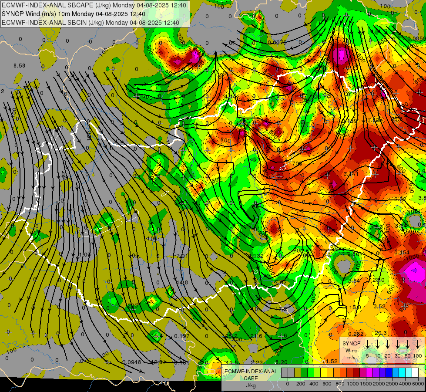Select the SBCAPE title line at top
The image size is (426, 392).
coord(94,5)
